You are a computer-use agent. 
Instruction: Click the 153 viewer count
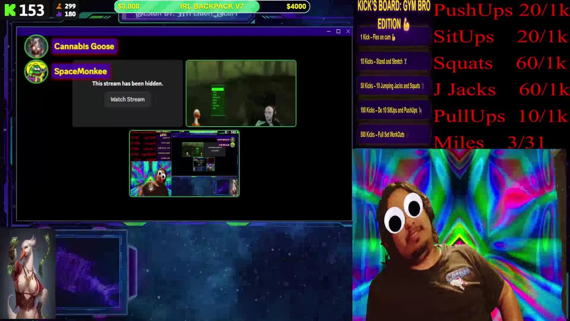pyautogui.click(x=32, y=10)
